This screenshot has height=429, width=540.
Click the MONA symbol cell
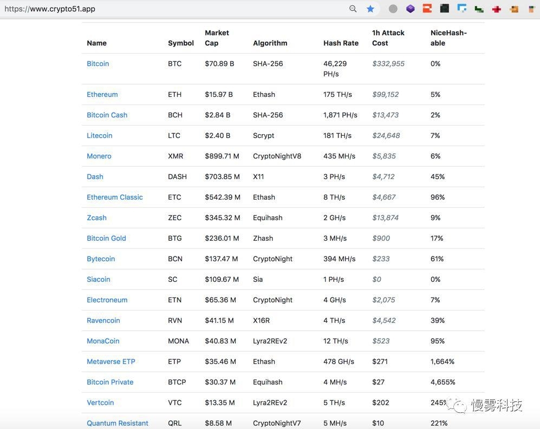tap(178, 341)
